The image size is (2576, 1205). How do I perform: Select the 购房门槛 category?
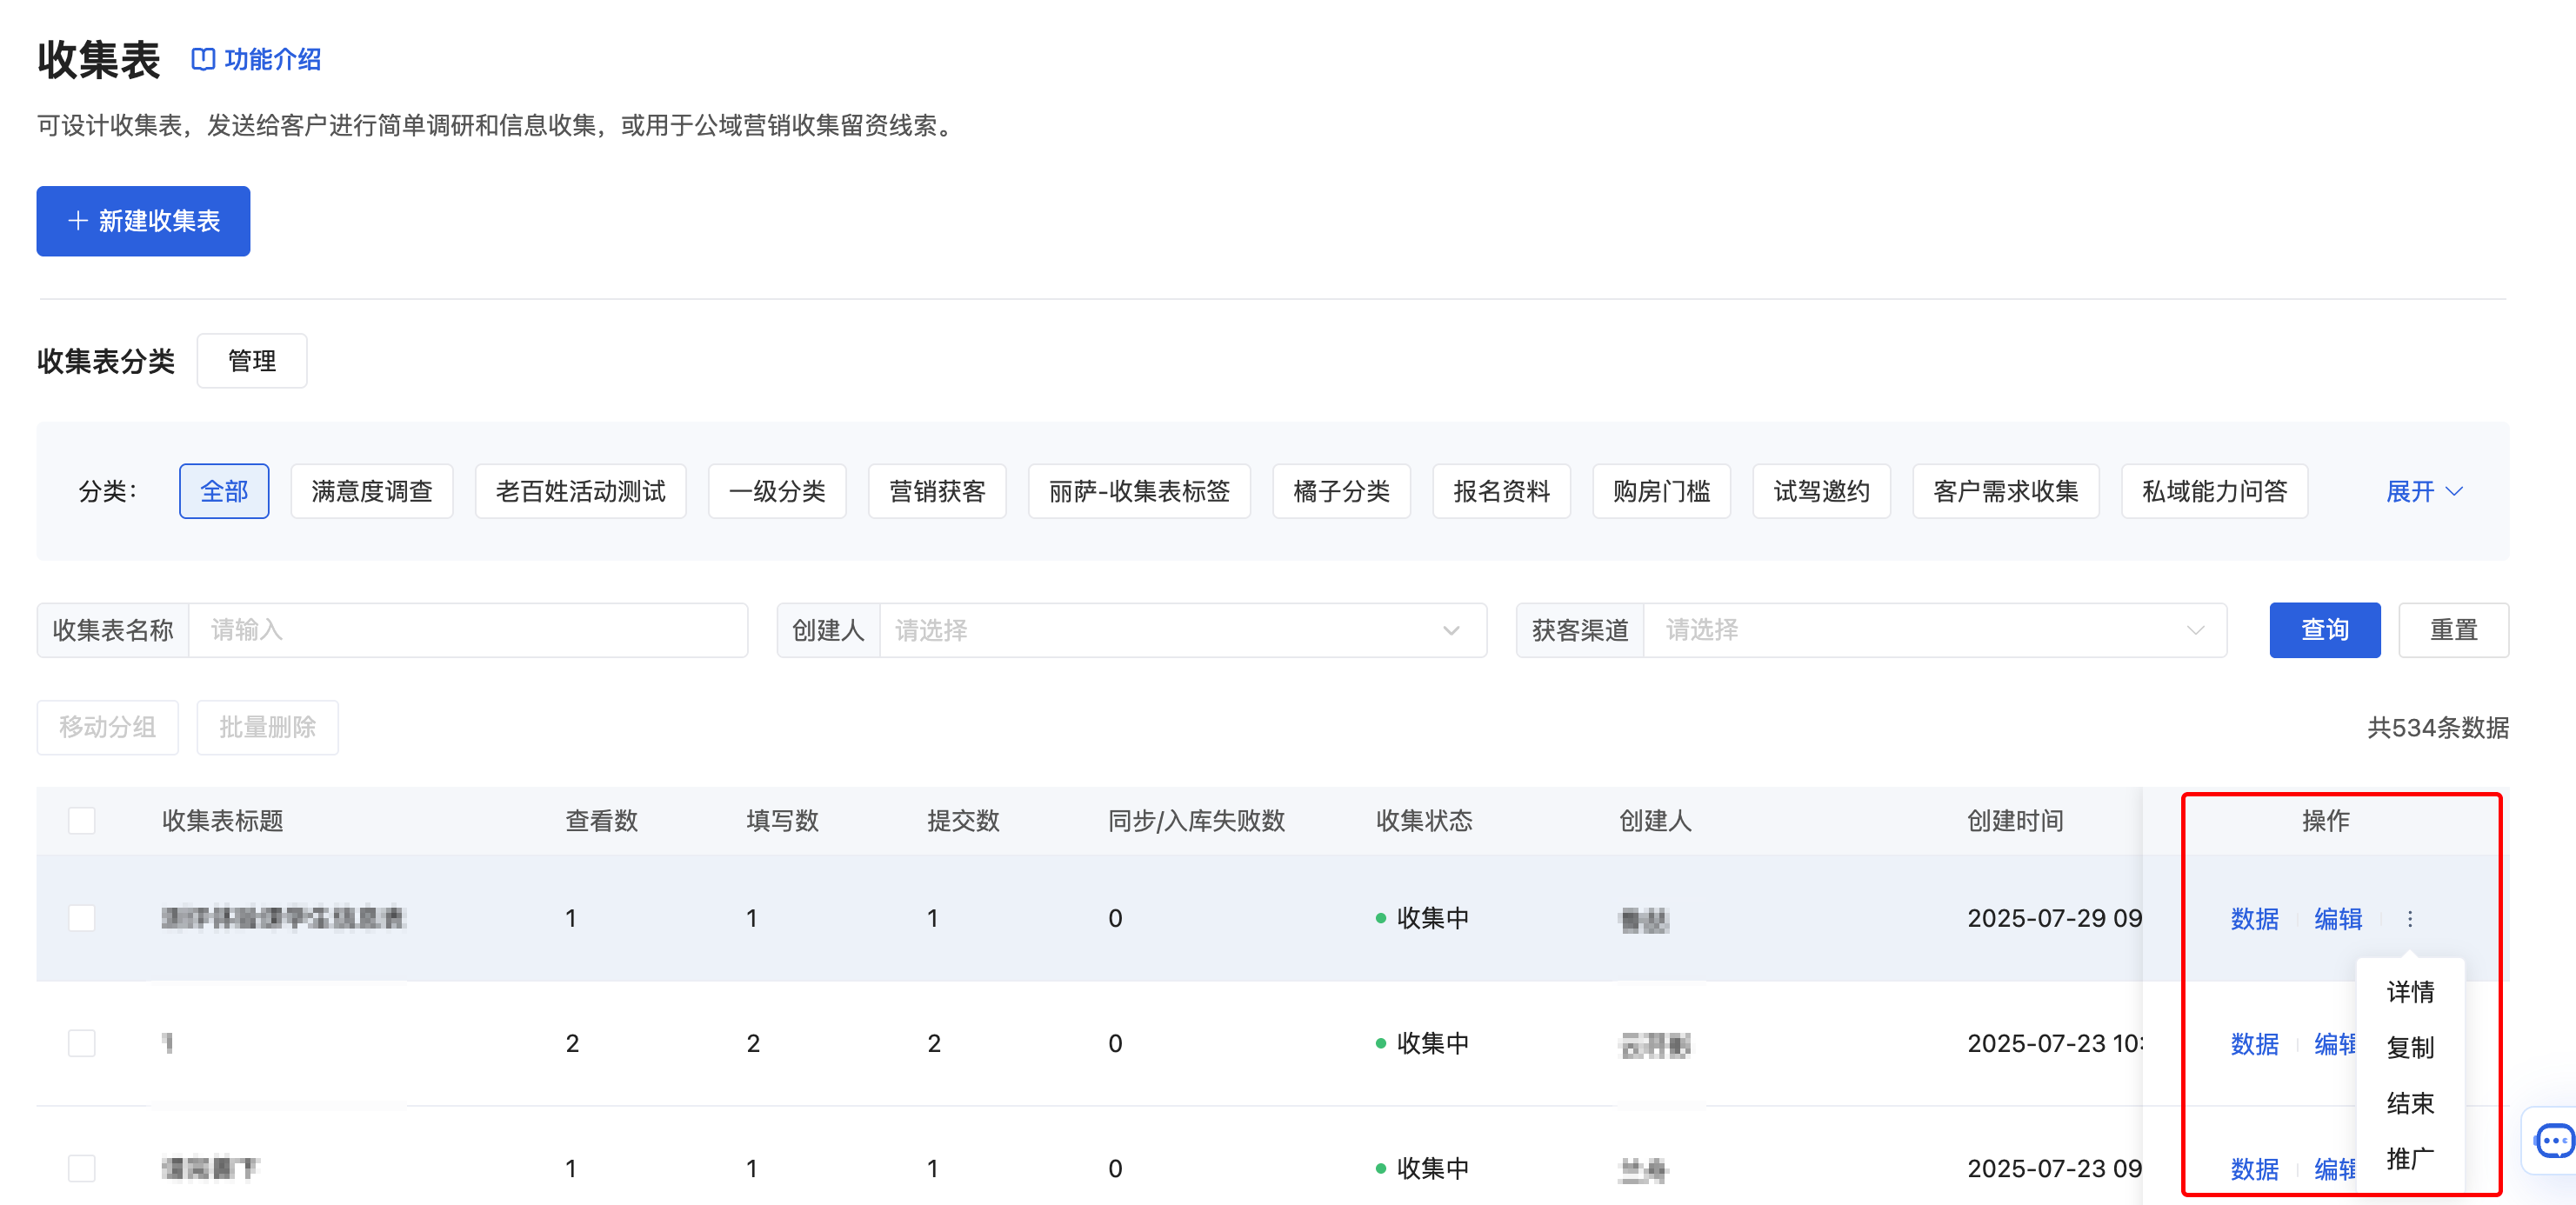tap(1661, 491)
